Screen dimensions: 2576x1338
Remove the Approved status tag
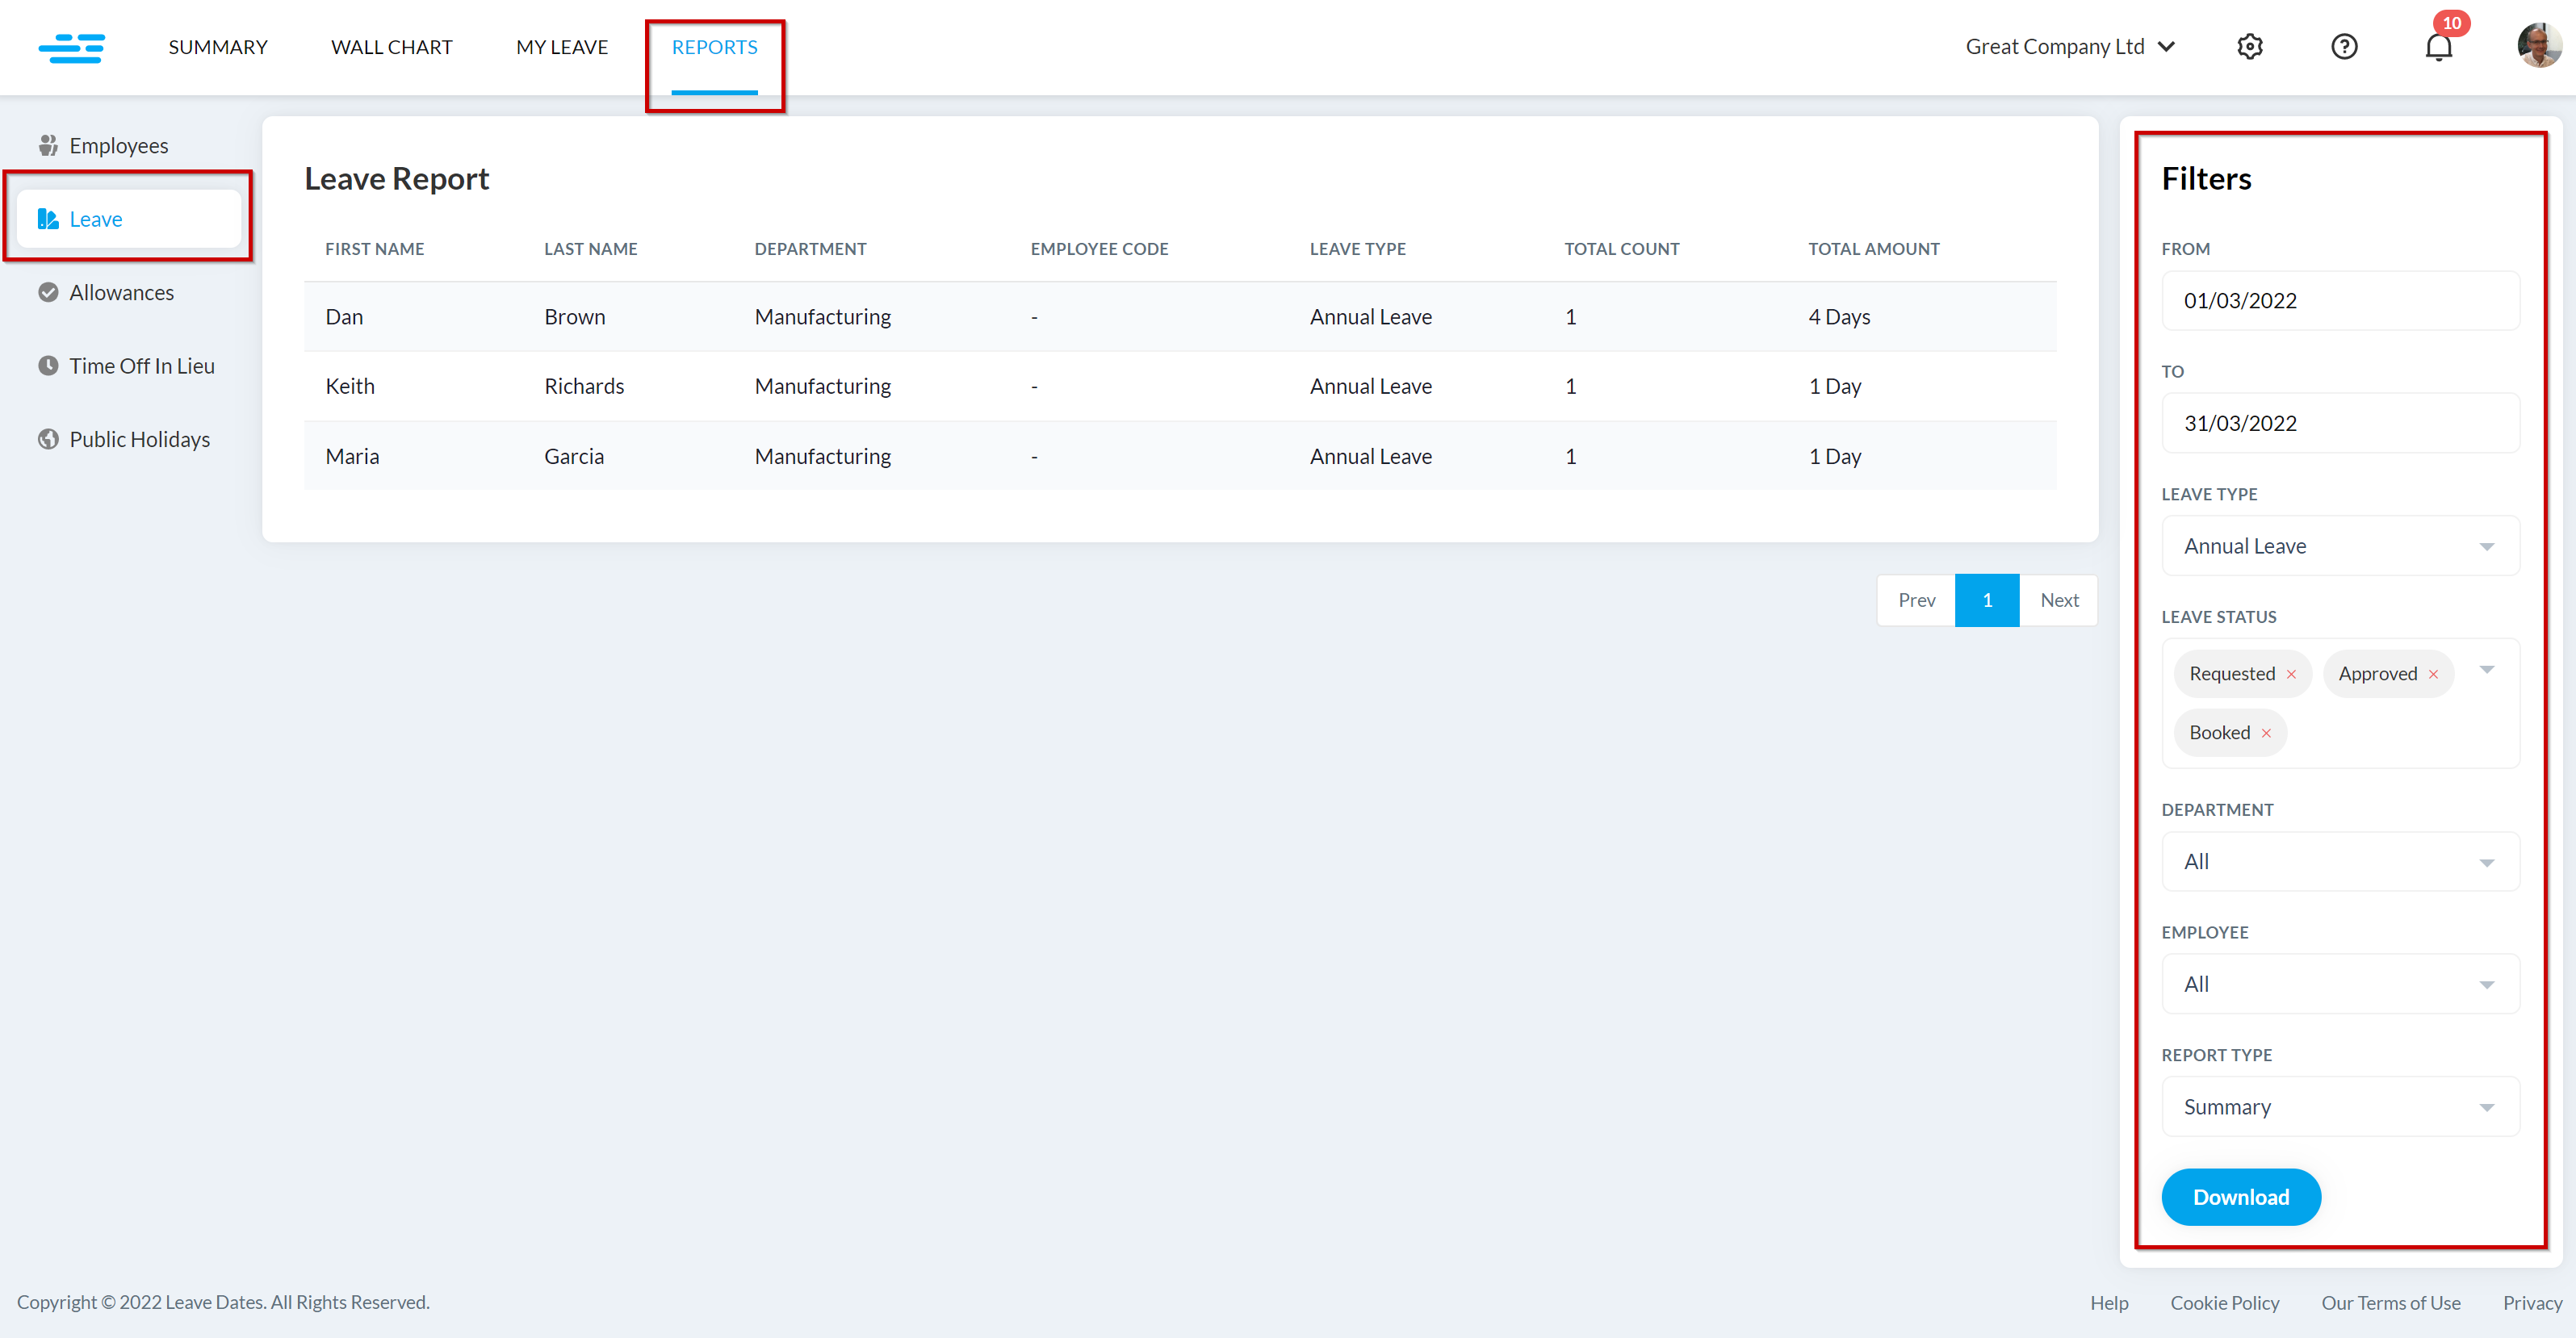[x=2433, y=674]
